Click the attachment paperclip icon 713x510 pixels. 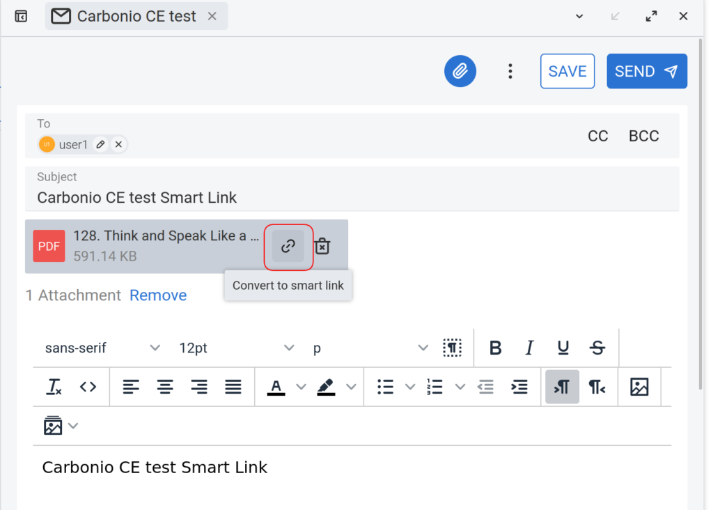pyautogui.click(x=460, y=70)
